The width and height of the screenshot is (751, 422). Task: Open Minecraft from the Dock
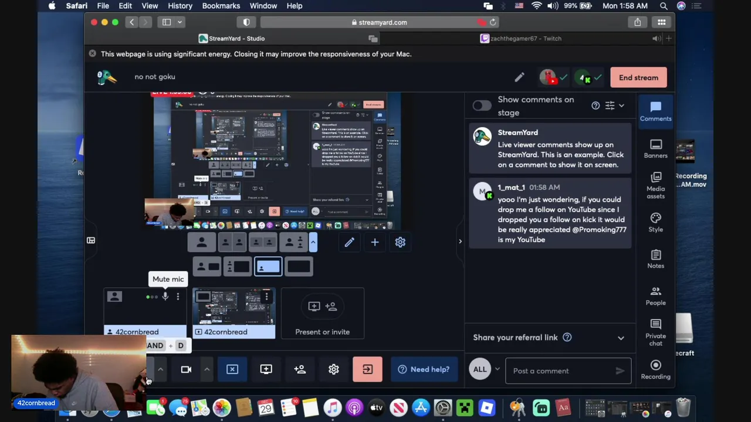(465, 407)
